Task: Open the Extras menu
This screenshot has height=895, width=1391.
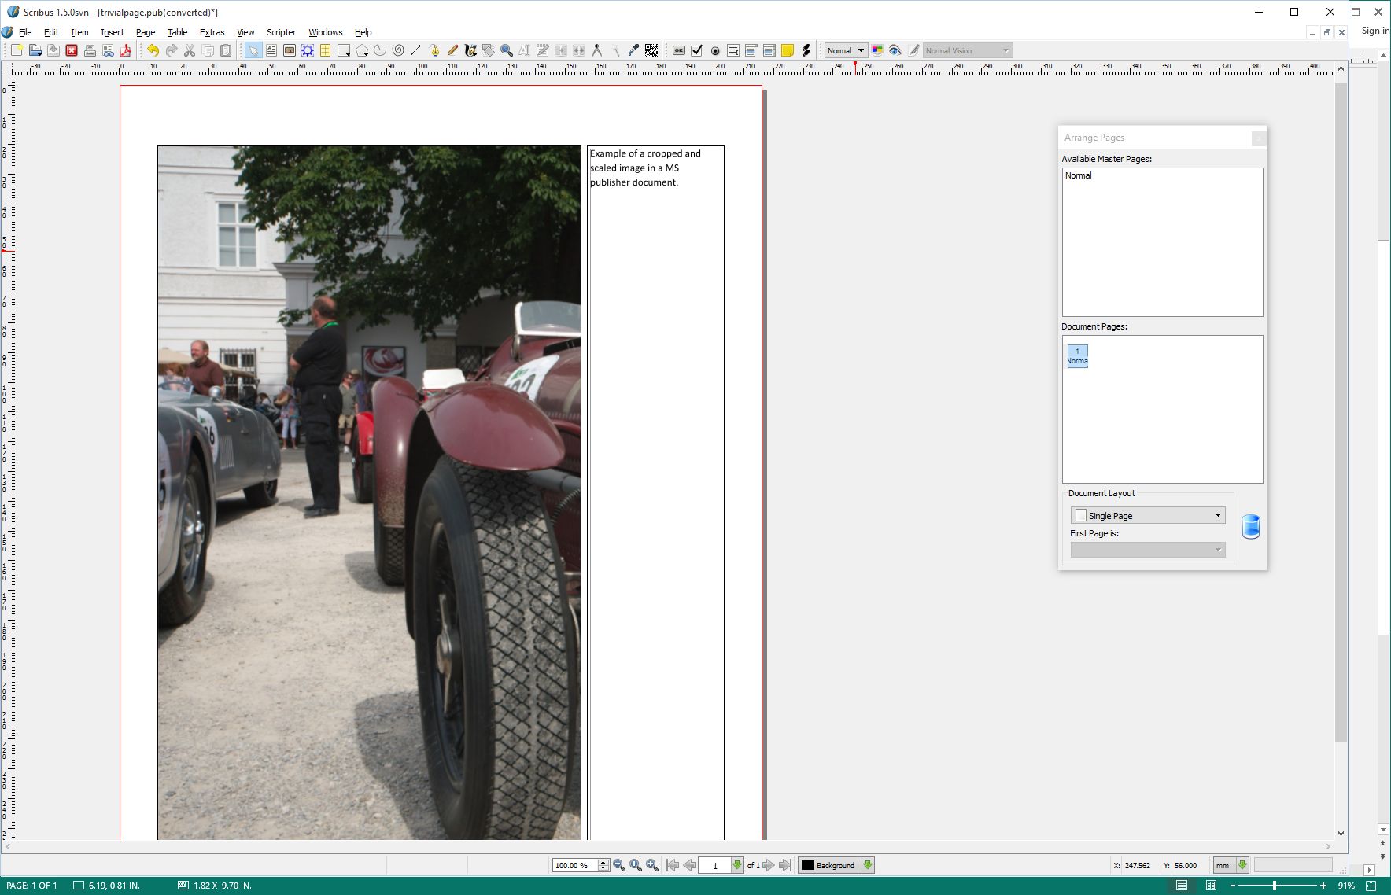Action: [x=212, y=32]
